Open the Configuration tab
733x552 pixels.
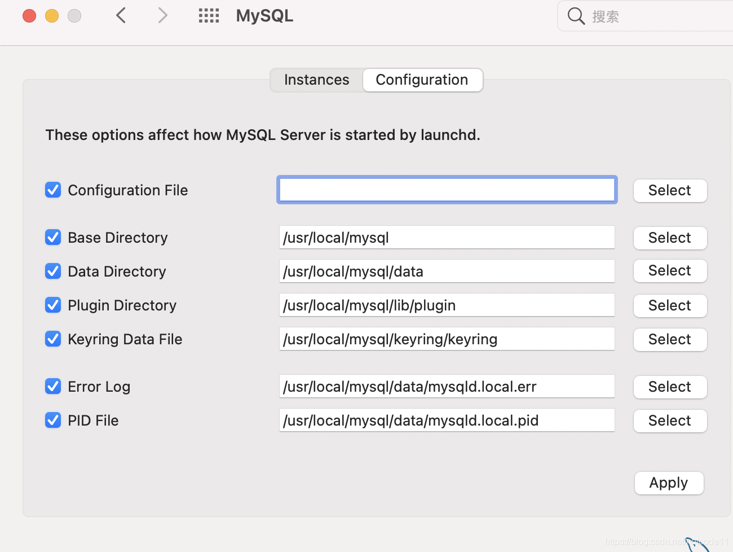point(422,80)
